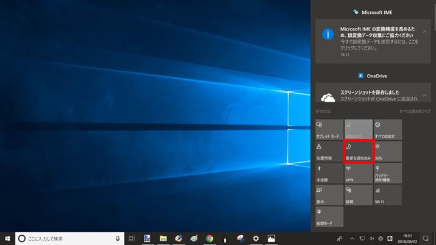Click the Windows Start button
436x245 pixels.
point(7,238)
